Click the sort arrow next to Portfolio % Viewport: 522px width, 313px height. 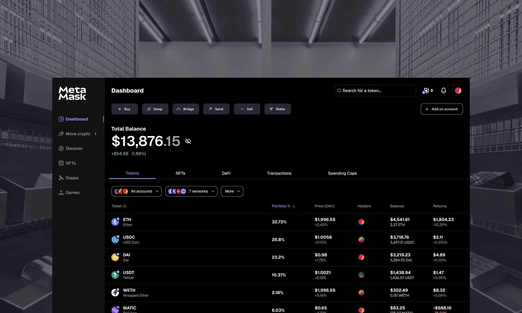point(294,206)
